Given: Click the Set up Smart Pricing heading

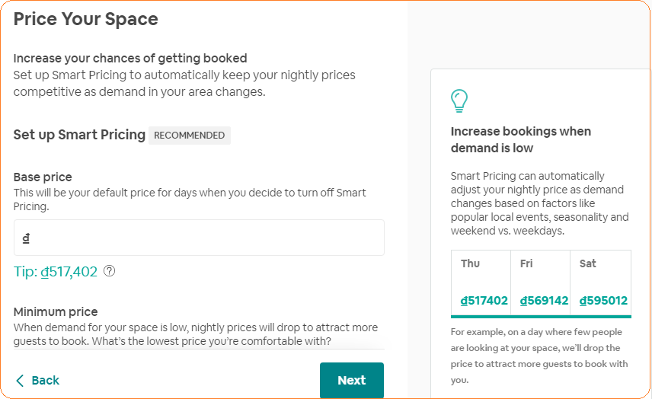Looking at the screenshot, I should (x=79, y=135).
